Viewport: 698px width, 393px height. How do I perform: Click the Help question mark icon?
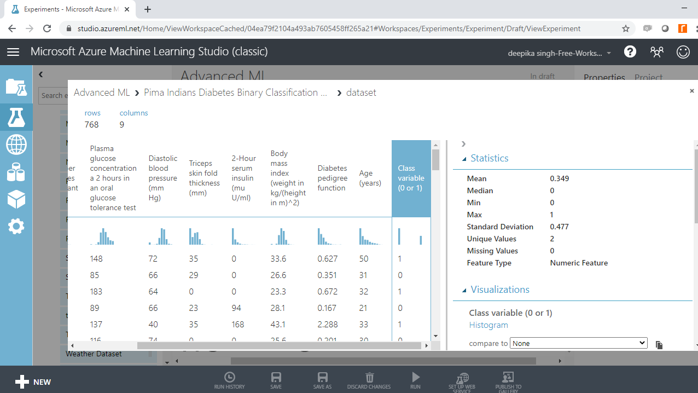click(x=630, y=51)
